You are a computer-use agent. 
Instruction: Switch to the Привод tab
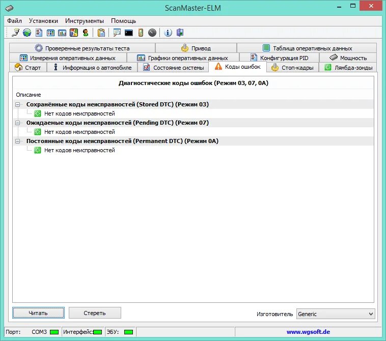pyautogui.click(x=196, y=48)
